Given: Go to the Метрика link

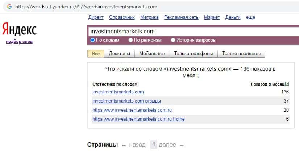Looking at the screenshot, I should coord(149,17).
